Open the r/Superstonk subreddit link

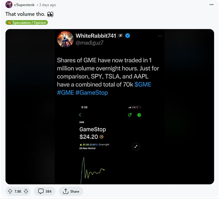[24, 5]
